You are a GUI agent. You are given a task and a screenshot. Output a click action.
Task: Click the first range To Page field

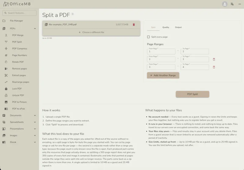point(195,51)
